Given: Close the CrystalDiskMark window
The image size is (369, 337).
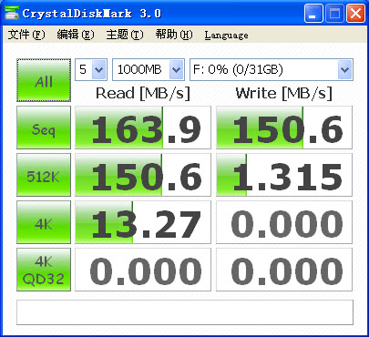Looking at the screenshot, I should coord(356,14).
